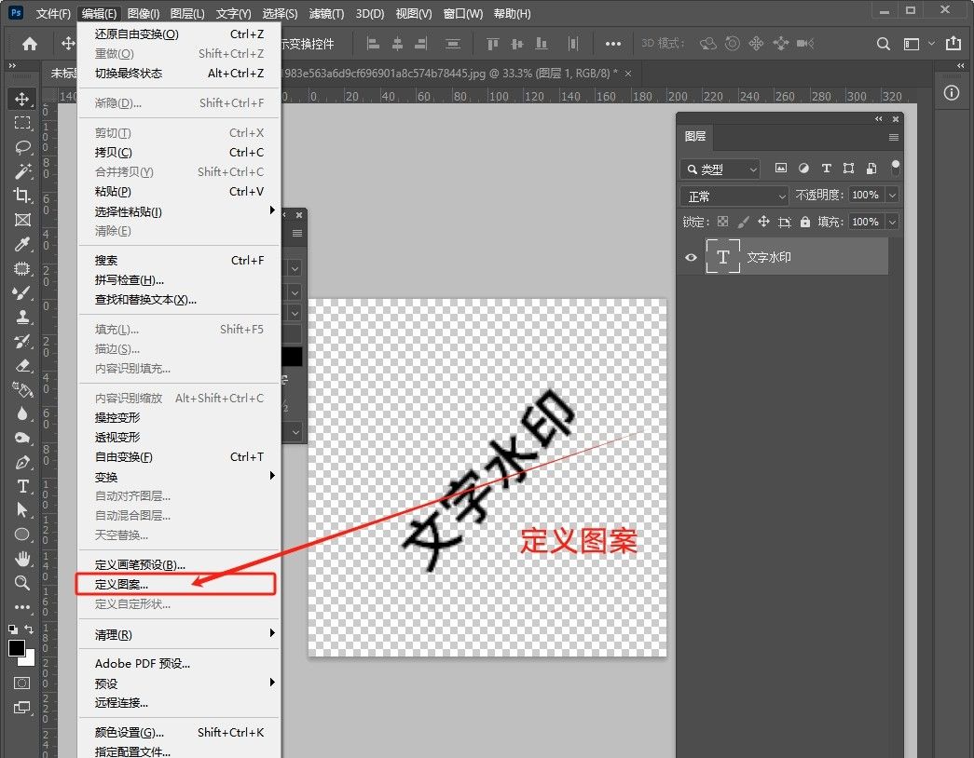Screen dimensions: 974x758
Task: Open the layer filter 类型 dropdown
Action: (x=720, y=169)
